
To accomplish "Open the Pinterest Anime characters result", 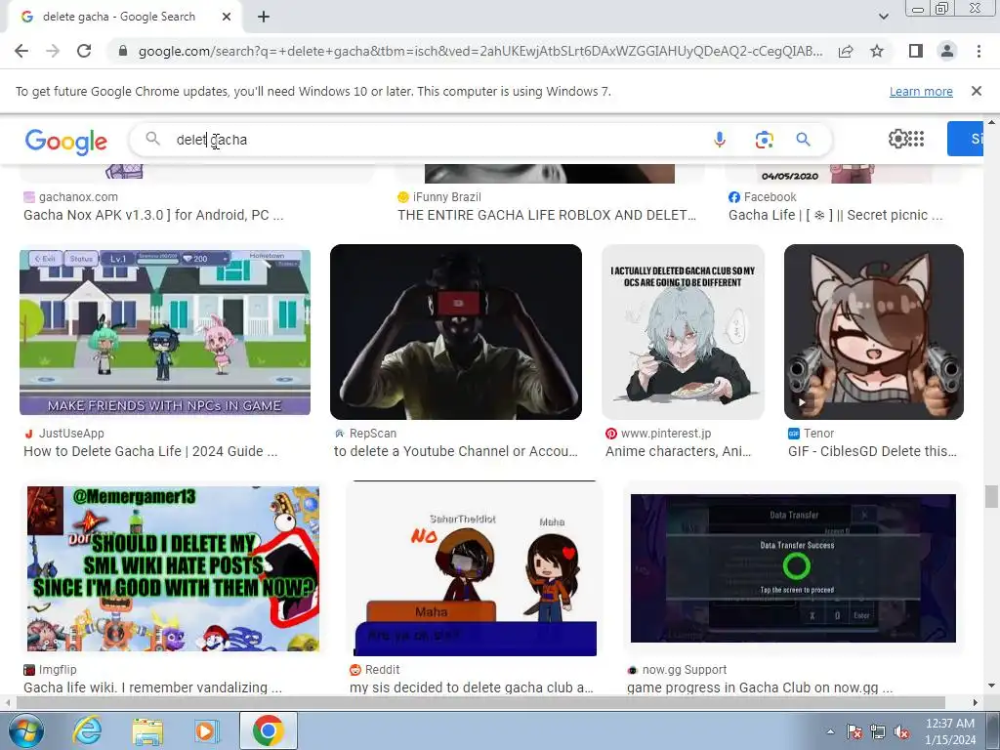I will point(678,451).
